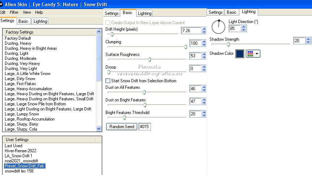Click the Droop slider handle
Screen dimensions: 312x175
click(109, 72)
